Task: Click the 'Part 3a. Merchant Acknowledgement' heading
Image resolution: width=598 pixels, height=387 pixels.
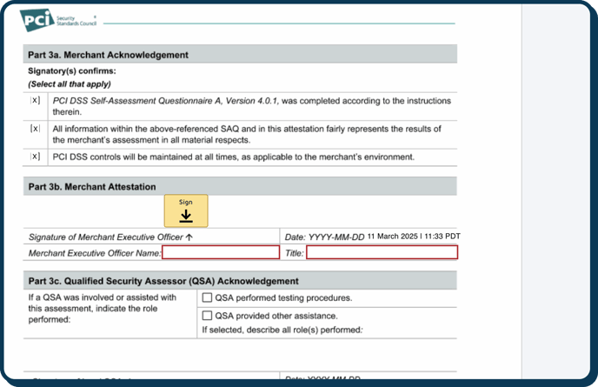Action: [108, 55]
